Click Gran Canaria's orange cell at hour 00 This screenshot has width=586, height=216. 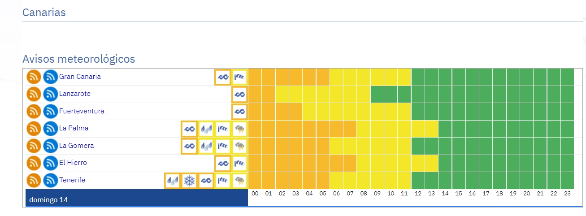255,77
